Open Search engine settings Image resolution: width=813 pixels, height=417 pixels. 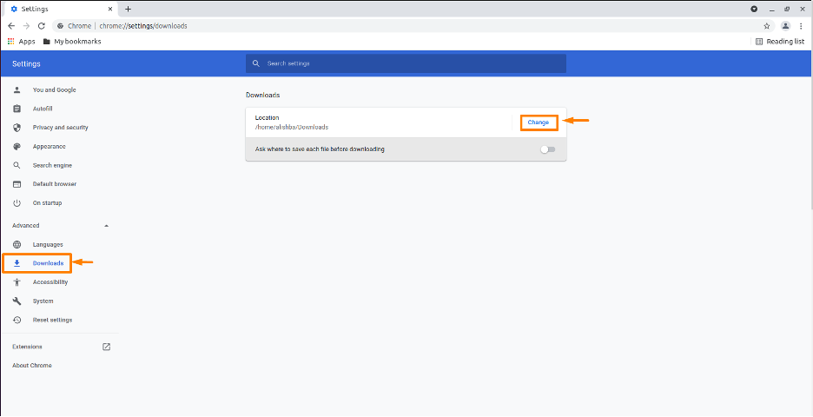pyautogui.click(x=52, y=165)
